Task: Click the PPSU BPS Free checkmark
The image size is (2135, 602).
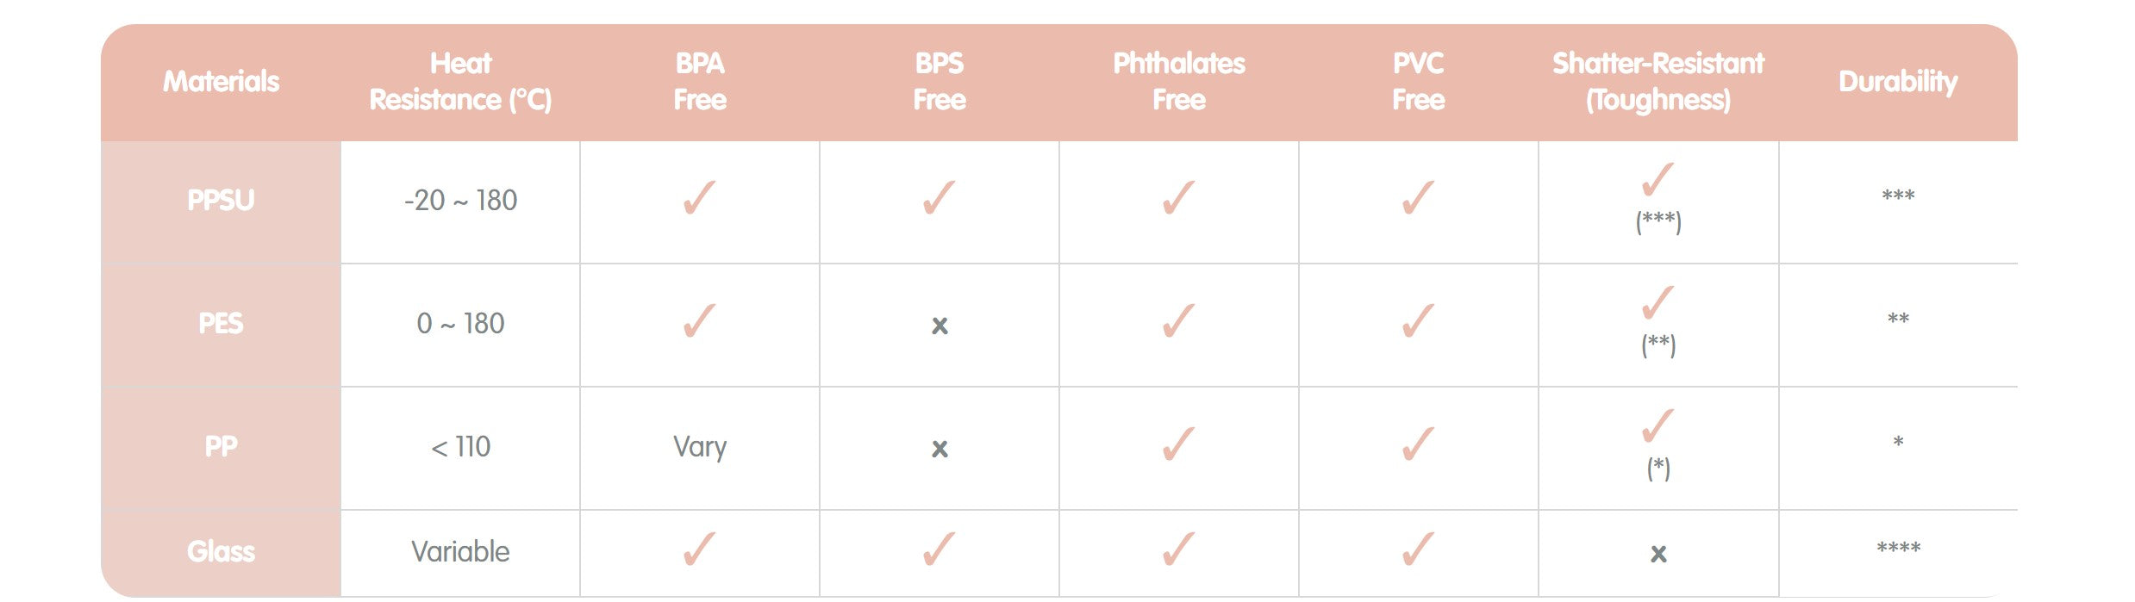Action: click(x=939, y=198)
